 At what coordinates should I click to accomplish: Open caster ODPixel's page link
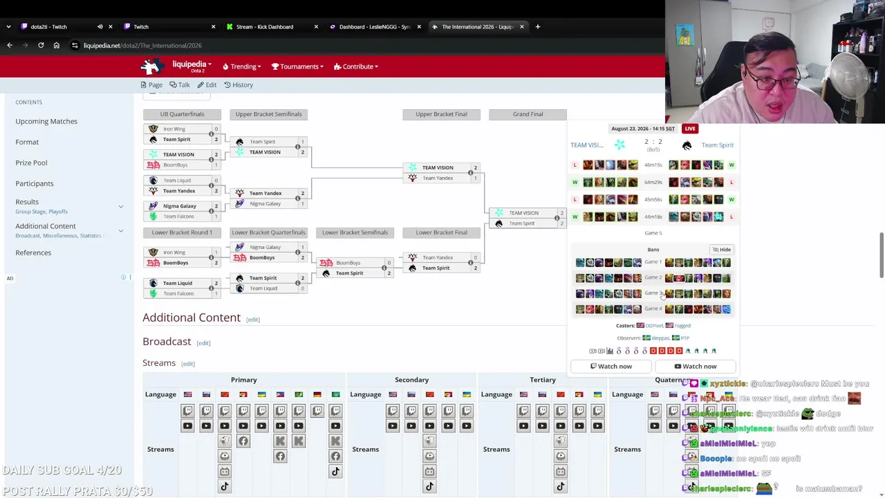(x=654, y=326)
